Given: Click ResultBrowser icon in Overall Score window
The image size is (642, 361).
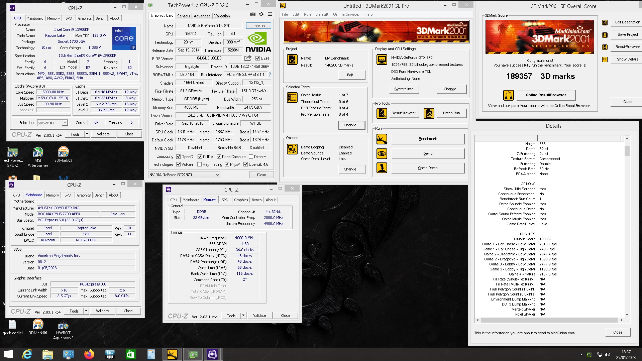Looking at the screenshot, I should click(605, 47).
